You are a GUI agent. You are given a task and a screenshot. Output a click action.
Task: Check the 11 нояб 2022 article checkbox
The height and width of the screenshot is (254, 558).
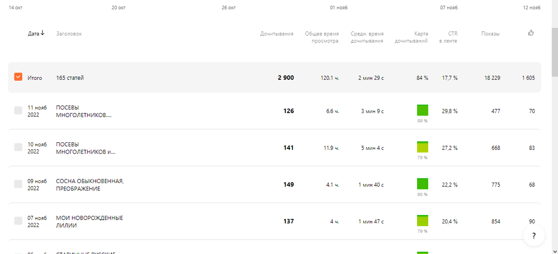tap(18, 110)
